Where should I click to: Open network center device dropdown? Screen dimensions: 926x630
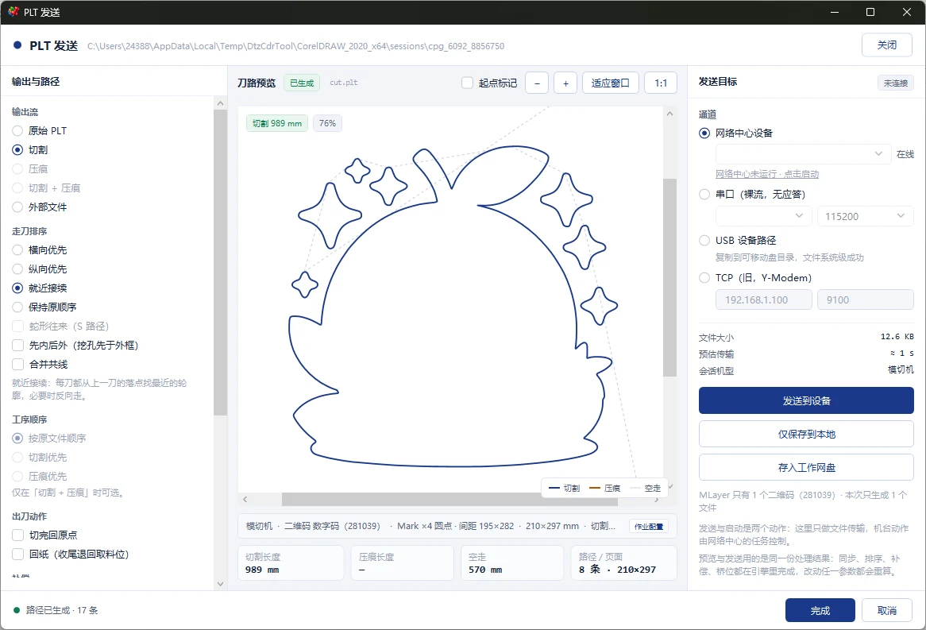pos(803,154)
